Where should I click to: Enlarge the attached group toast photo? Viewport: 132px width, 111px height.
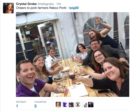tap(73, 54)
